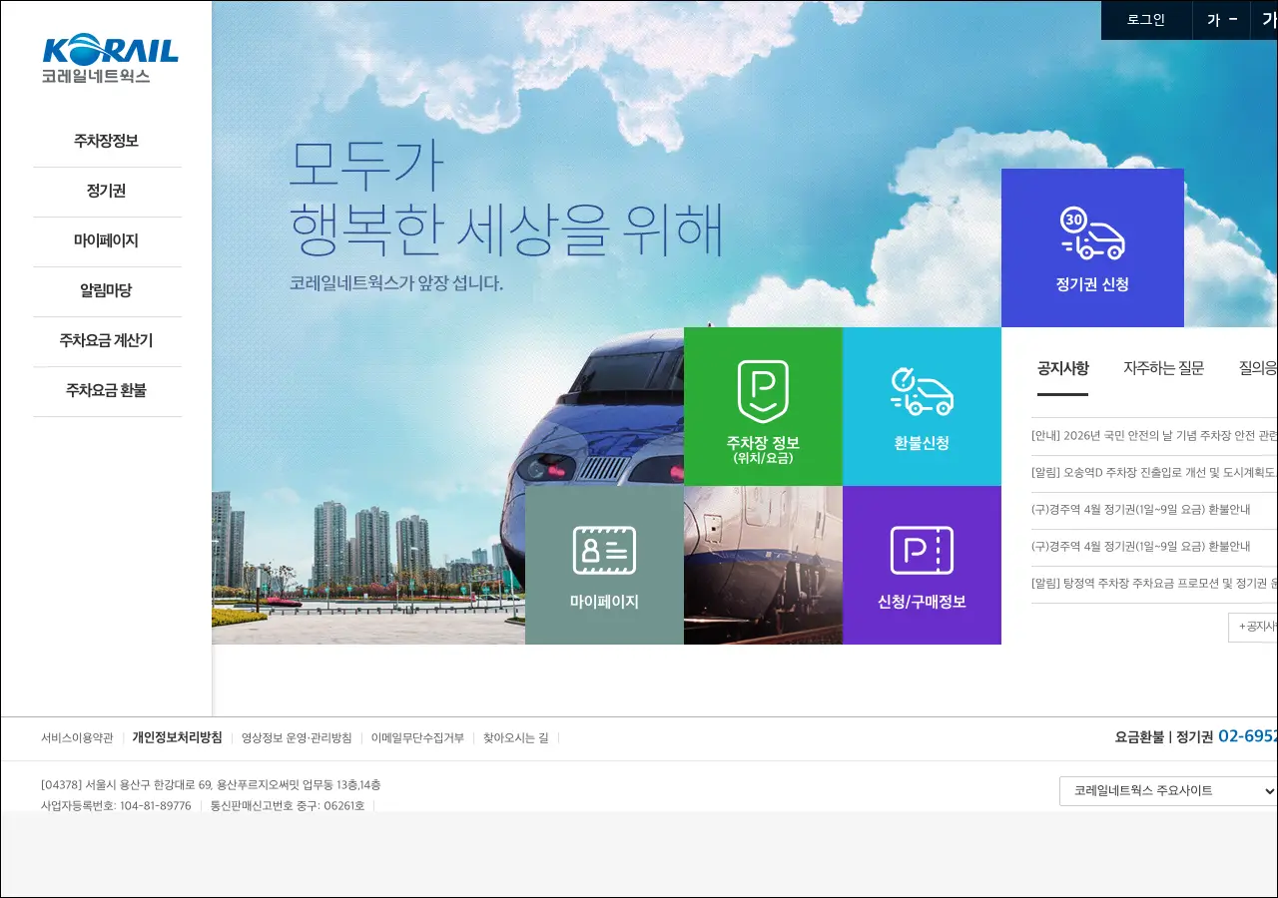Open the 오송역D 주차장 진출입로 notice

pos(1153,473)
